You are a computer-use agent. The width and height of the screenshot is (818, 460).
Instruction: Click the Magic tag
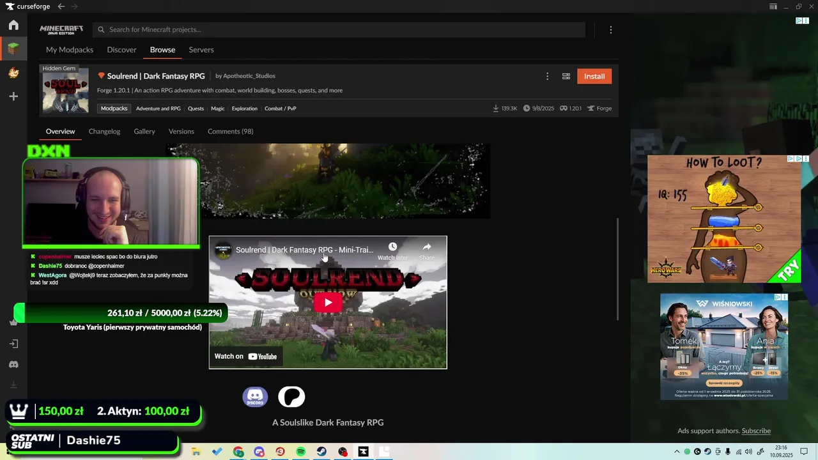218,109
